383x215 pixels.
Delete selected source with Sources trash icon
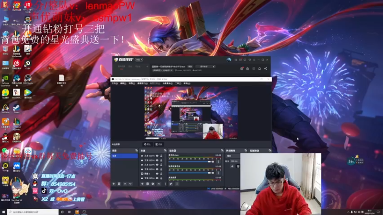coord(147,184)
